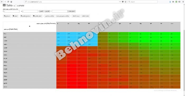The height and width of the screenshot is (96, 185).
Task: Click the revert to edited (بازگشت به ویرایش شده) button
Action: 63,16
